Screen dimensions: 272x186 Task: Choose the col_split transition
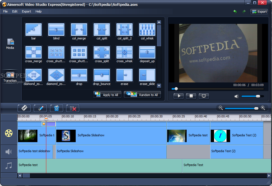(x=102, y=29)
